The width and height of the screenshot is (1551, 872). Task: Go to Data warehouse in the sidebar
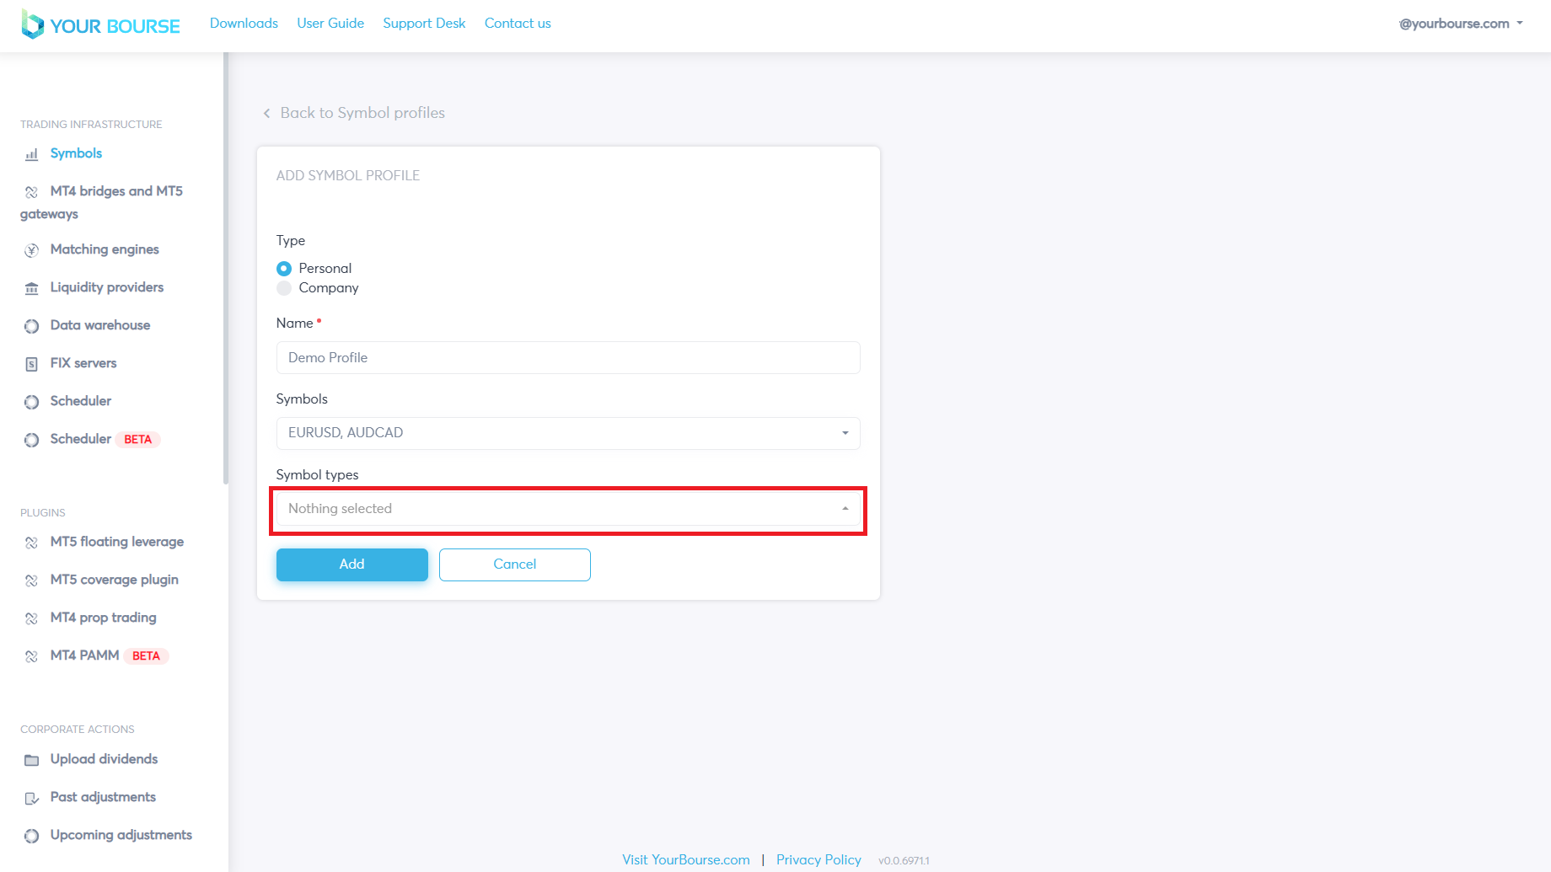[100, 325]
